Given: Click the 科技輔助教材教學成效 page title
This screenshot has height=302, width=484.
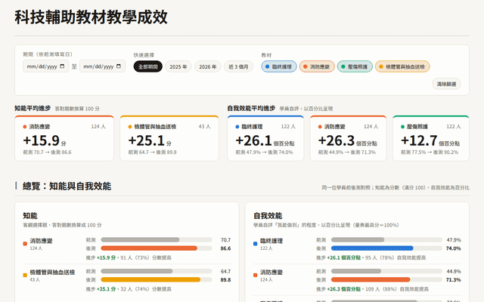Looking at the screenshot, I should (91, 17).
